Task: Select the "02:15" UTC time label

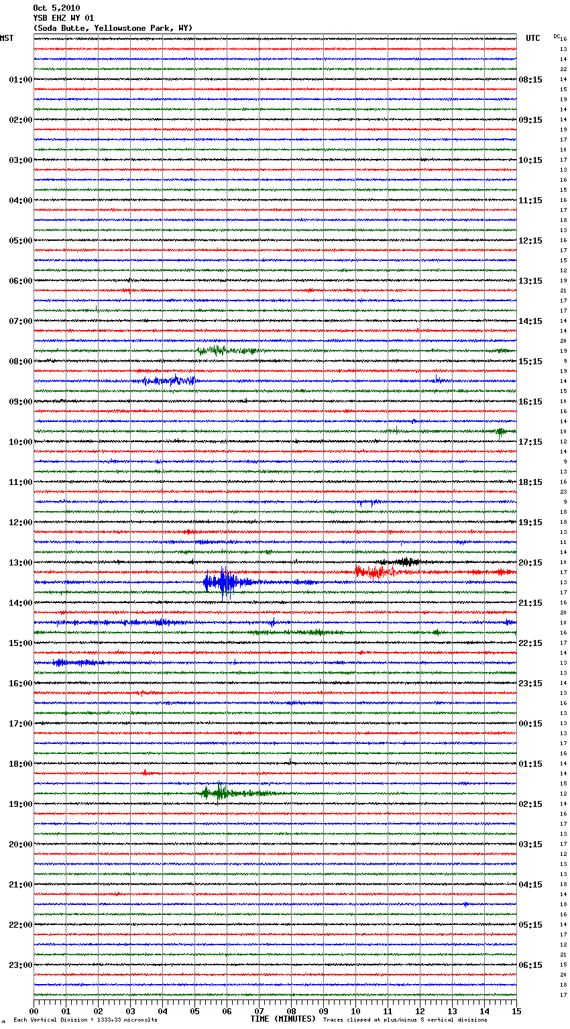Action: [530, 804]
